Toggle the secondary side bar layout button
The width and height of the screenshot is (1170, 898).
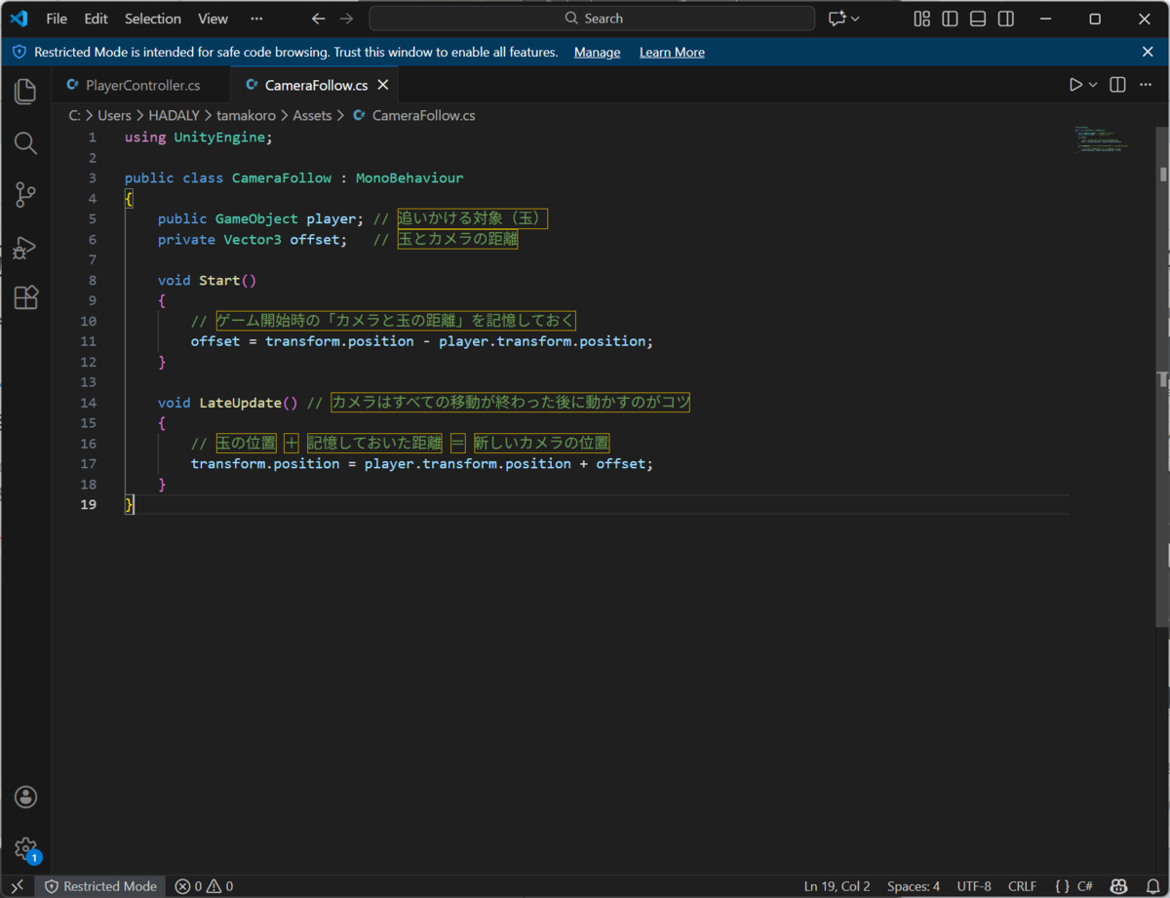(1006, 19)
